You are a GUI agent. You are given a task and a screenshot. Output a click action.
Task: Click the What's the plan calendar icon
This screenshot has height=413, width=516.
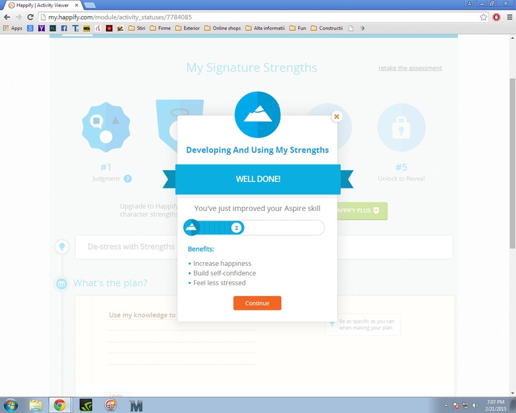(61, 283)
